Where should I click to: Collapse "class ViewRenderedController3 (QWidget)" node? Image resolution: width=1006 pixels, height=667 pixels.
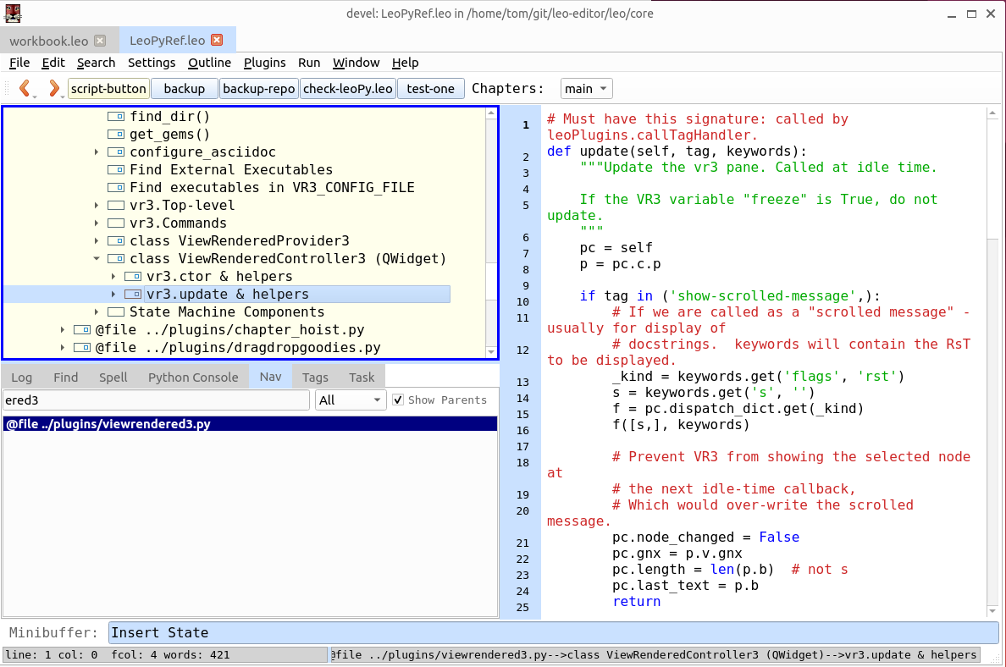[95, 258]
